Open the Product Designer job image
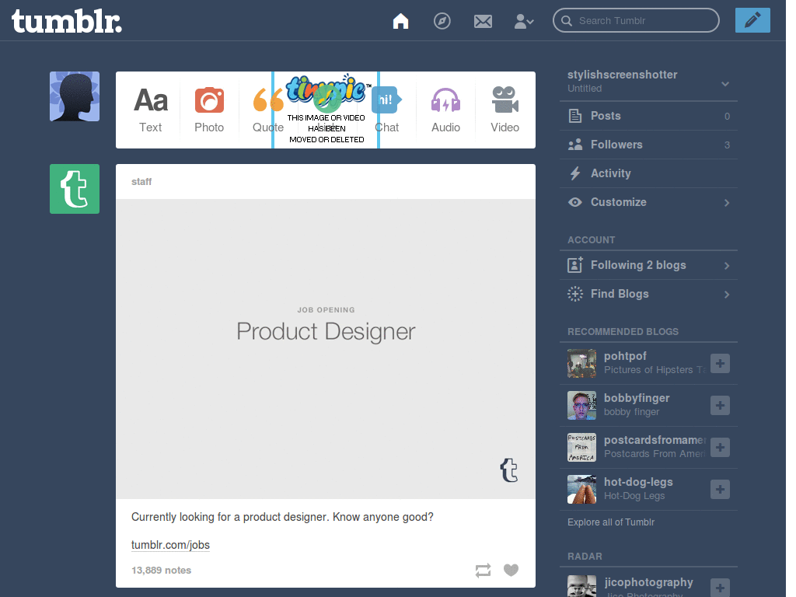This screenshot has width=796, height=597. point(326,349)
